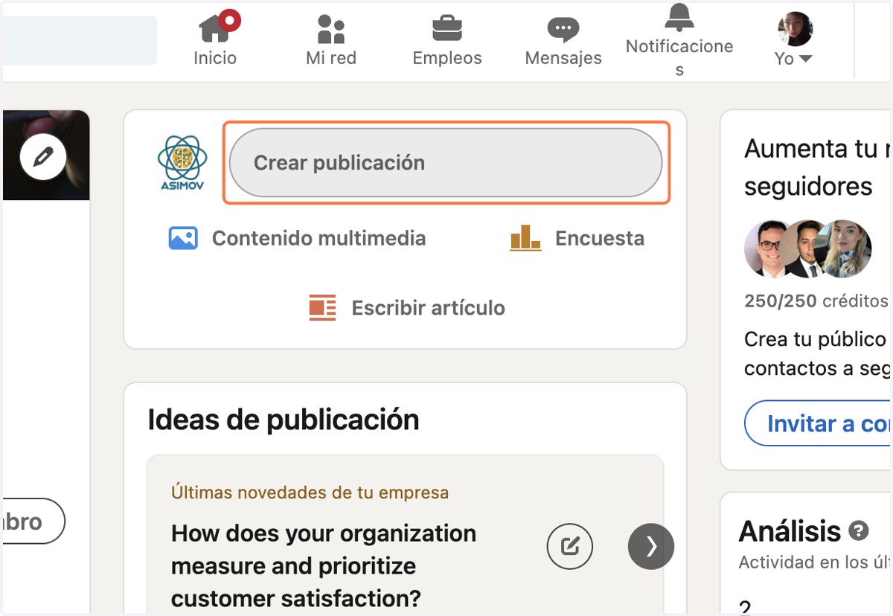Create an Encuesta poll

coord(577,239)
